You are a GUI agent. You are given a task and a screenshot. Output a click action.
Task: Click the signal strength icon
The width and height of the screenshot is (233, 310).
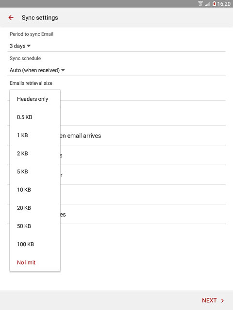pos(207,3)
